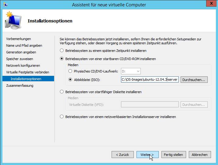Select install from bootable CD/DVD-ROM option
218x165 pixels.
62,59
